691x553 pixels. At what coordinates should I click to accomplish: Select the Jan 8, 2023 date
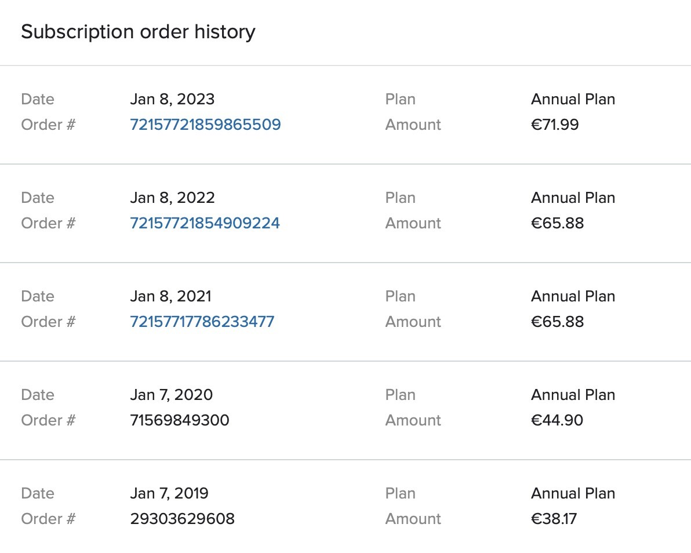tap(172, 99)
